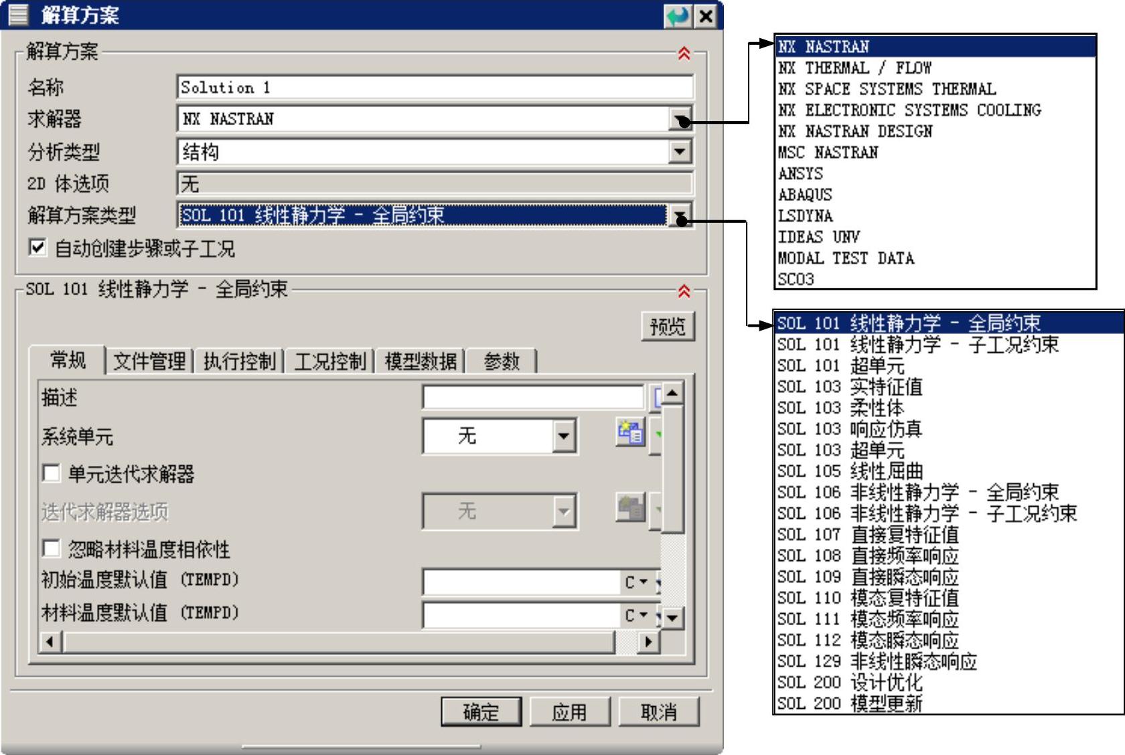Click the horizontal scrollbar left arrow
The width and height of the screenshot is (1125, 755).
click(x=50, y=642)
